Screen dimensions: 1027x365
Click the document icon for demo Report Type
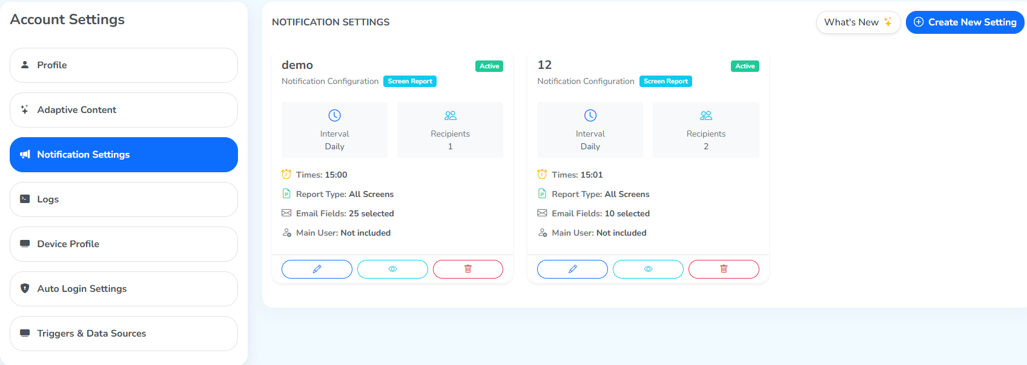point(286,193)
